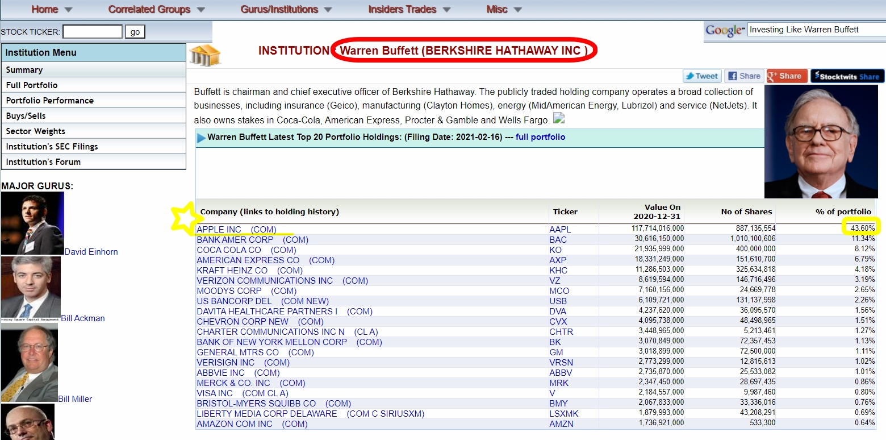This screenshot has width=886, height=440.
Task: Open the Correlated Groups menu
Action: pos(156,9)
